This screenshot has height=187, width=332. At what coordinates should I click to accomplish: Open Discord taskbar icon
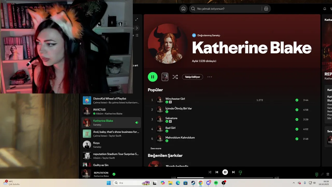point(208,183)
